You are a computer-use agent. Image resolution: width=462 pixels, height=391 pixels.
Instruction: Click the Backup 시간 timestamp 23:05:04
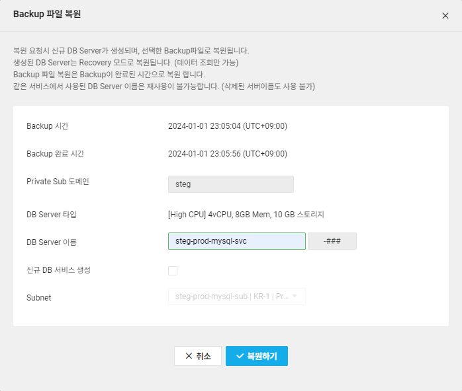click(228, 126)
